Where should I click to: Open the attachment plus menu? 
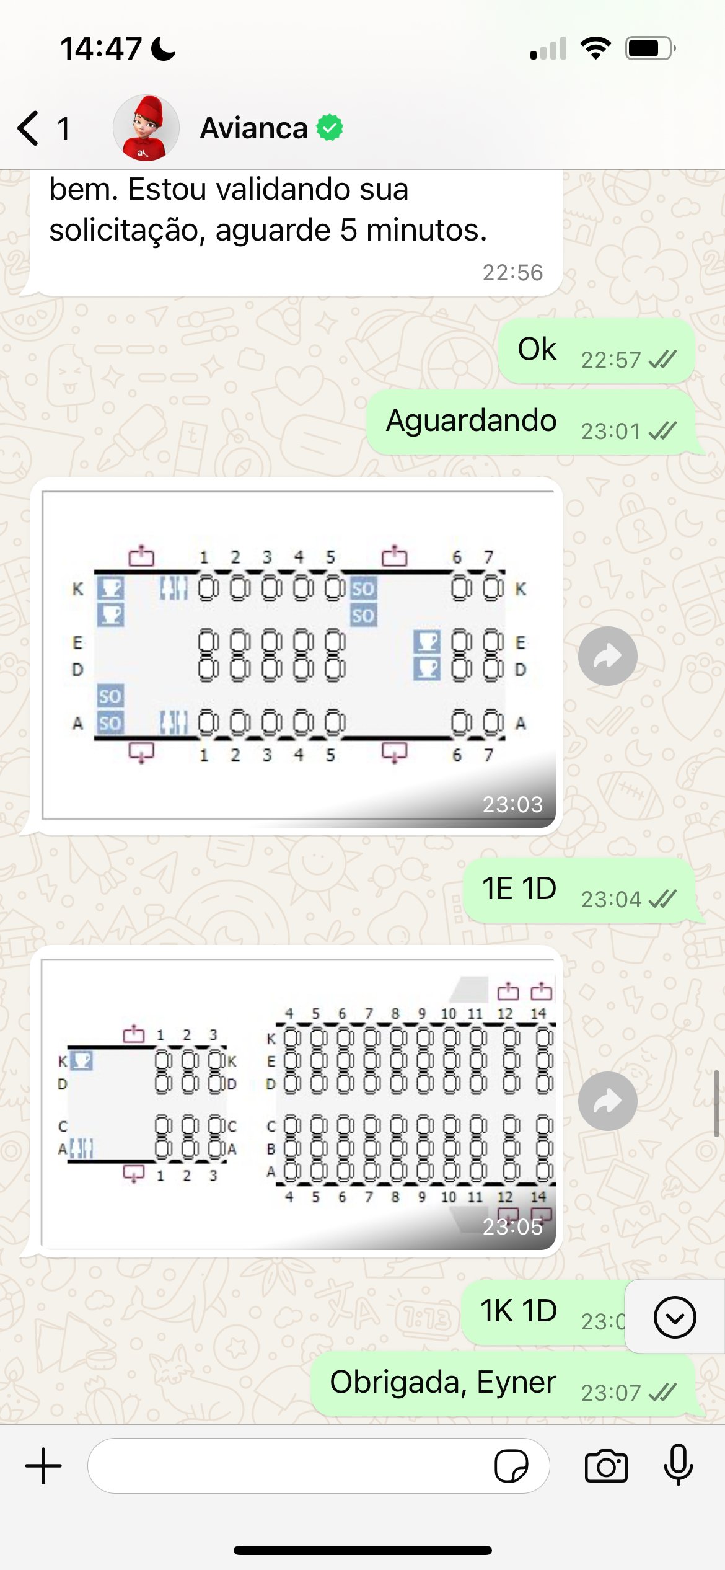(x=43, y=1466)
